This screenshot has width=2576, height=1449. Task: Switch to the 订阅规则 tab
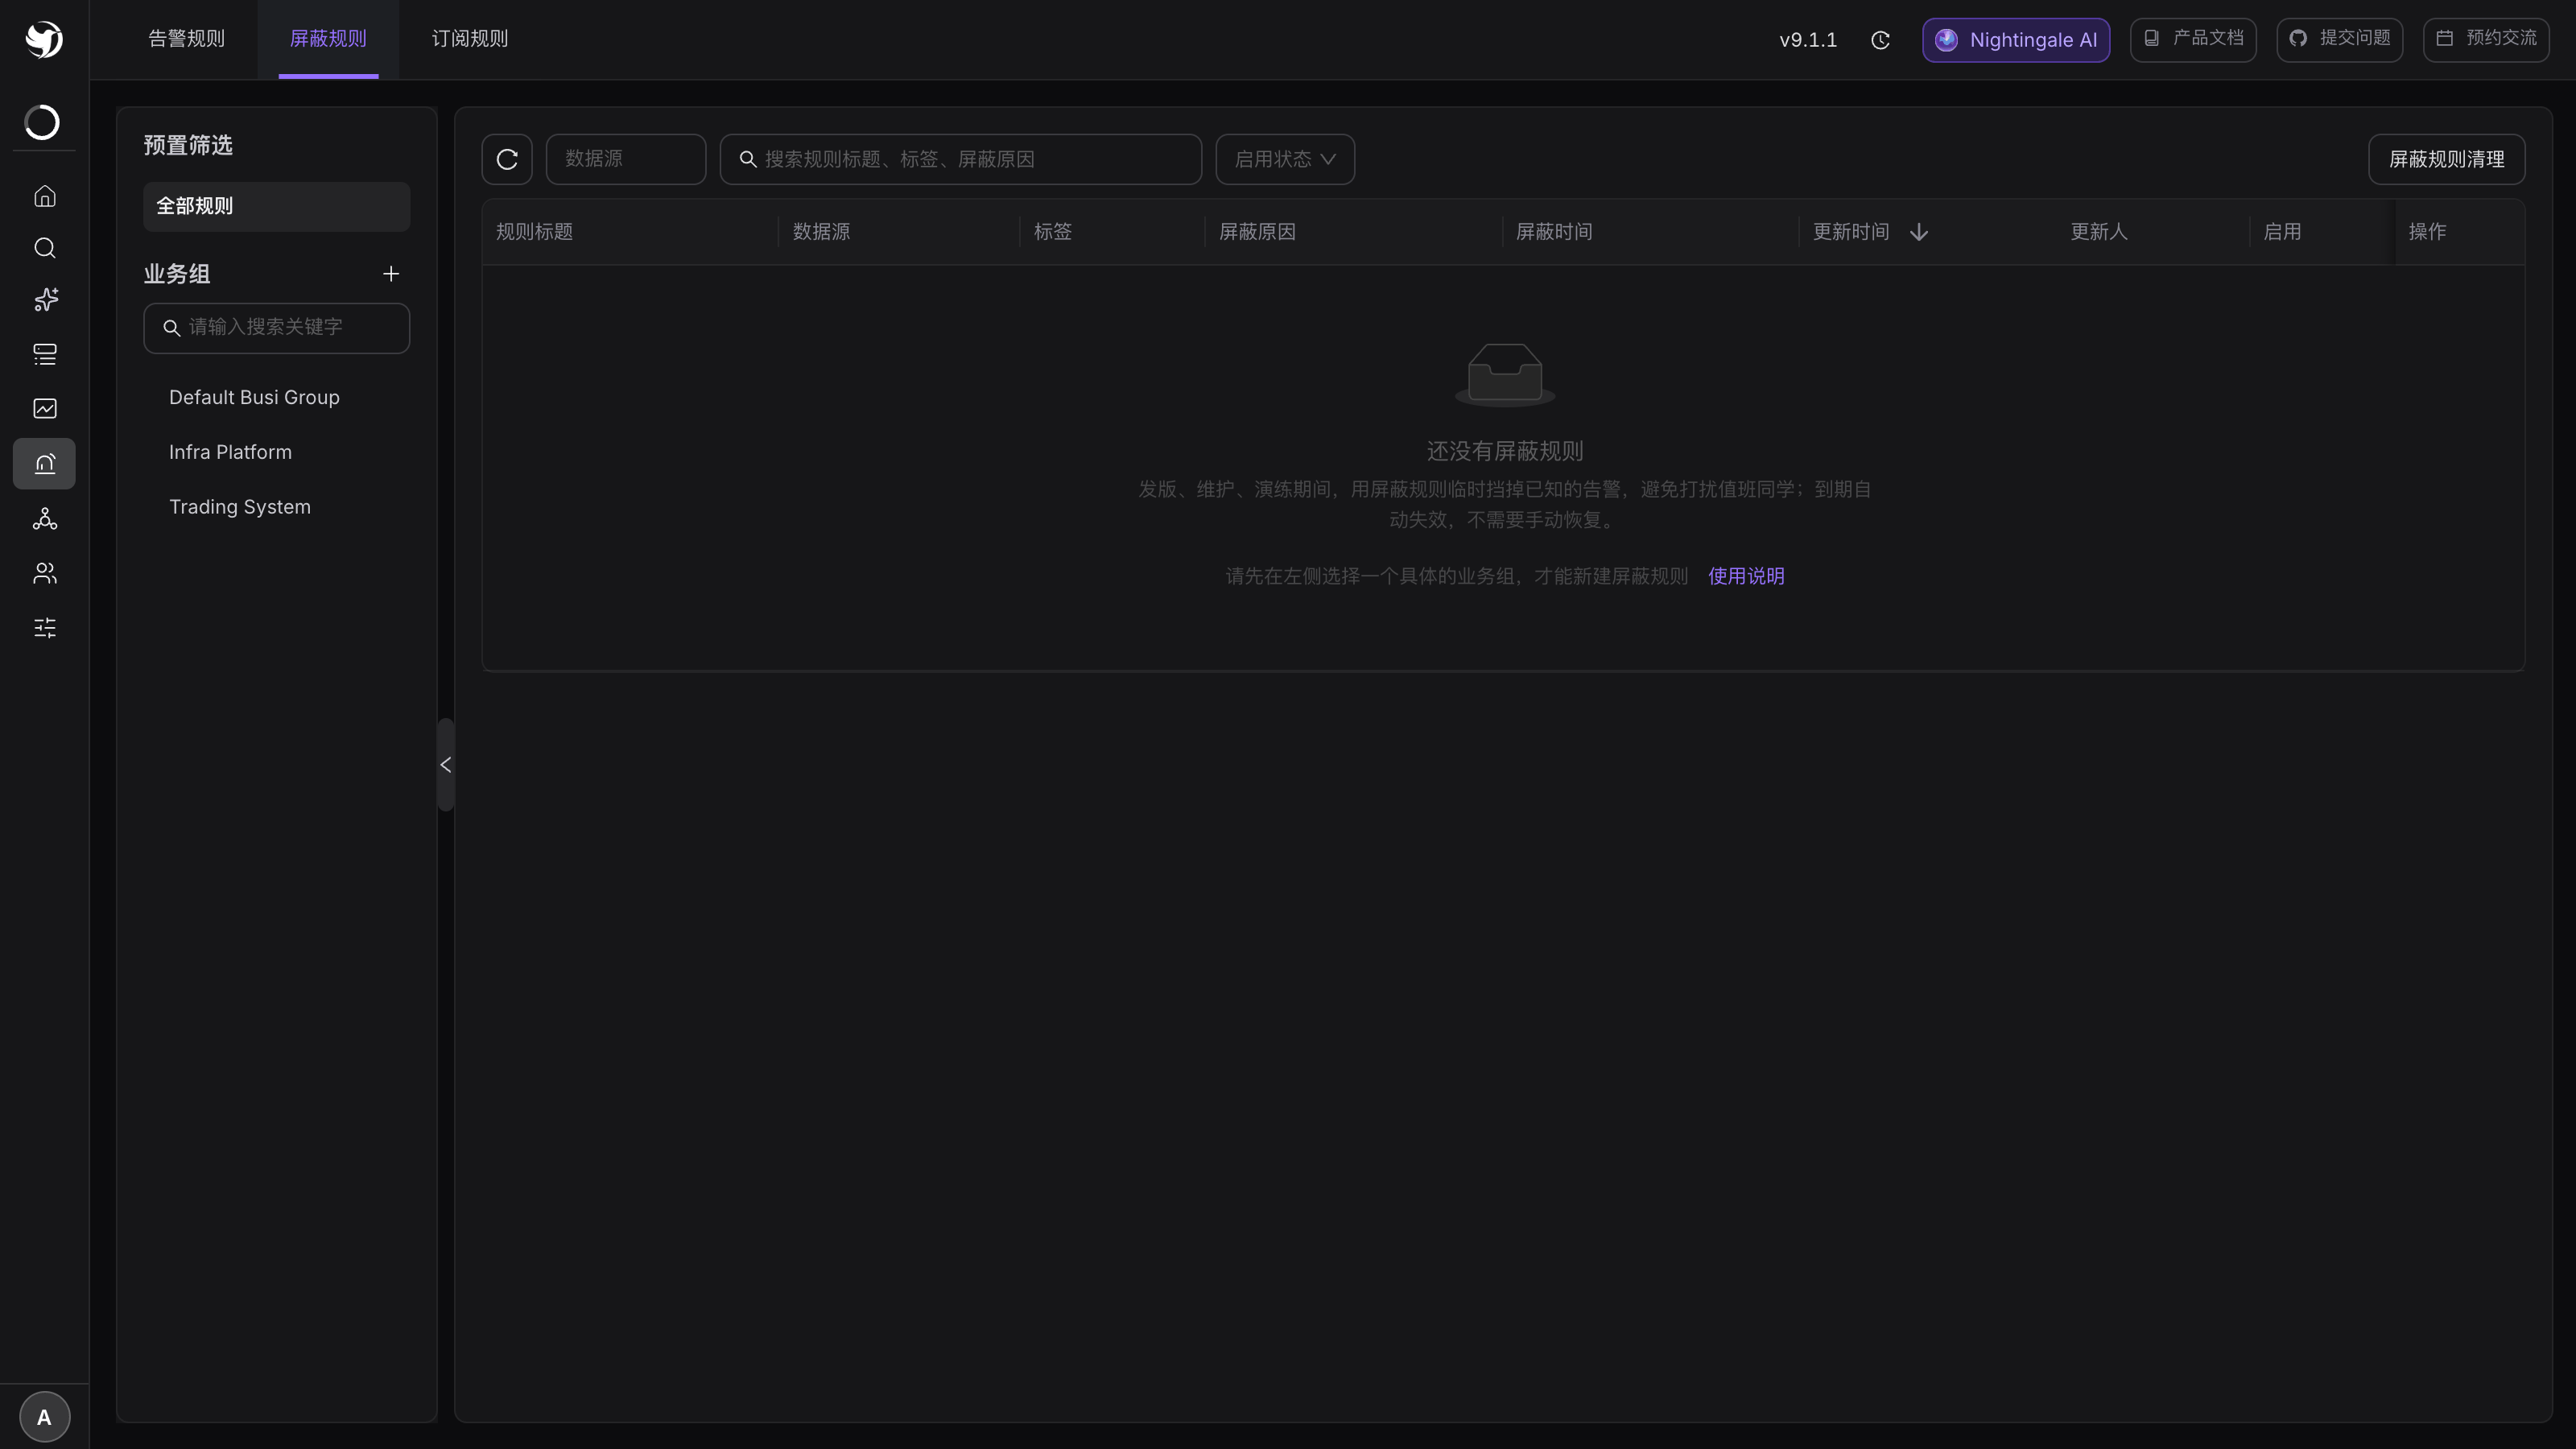pyautogui.click(x=470, y=39)
